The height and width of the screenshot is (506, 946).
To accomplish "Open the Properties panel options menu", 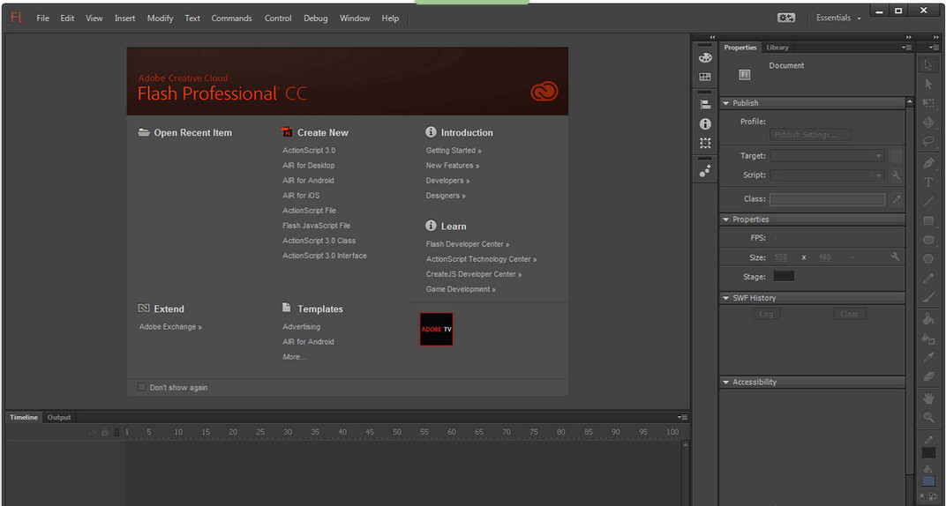I will (x=907, y=47).
